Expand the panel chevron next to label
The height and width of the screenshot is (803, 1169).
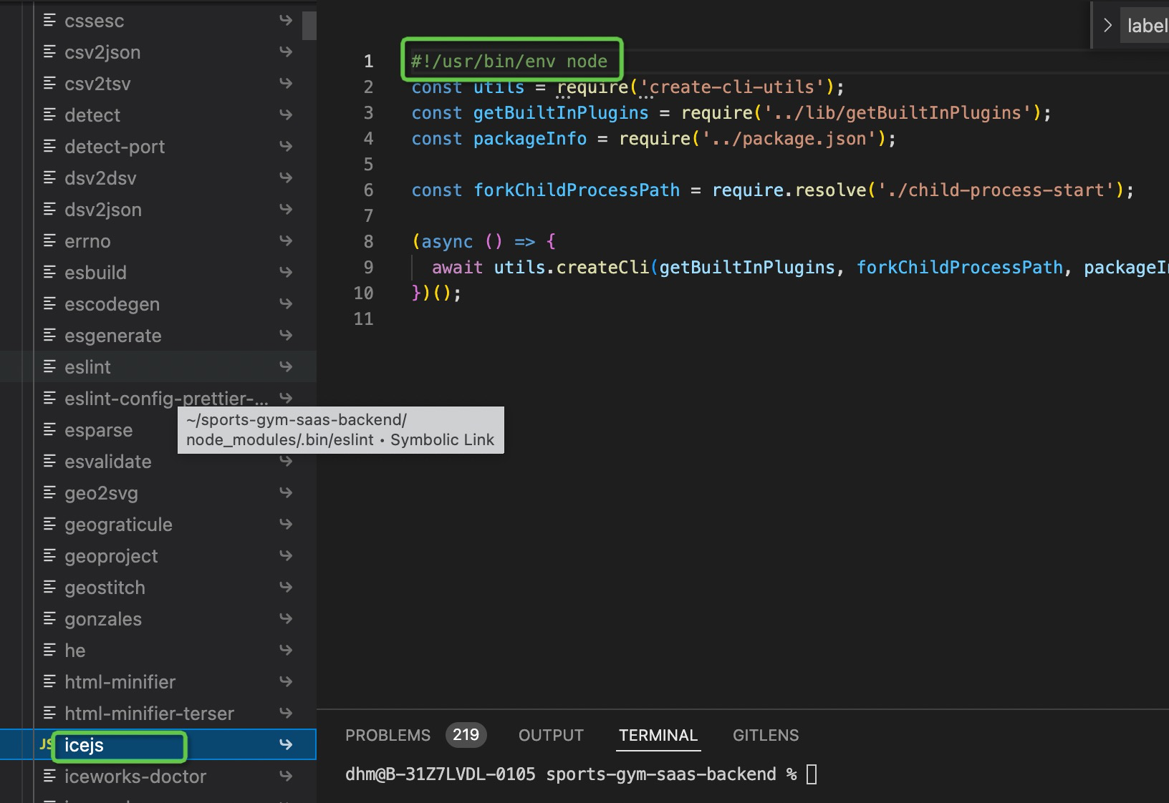coord(1107,25)
